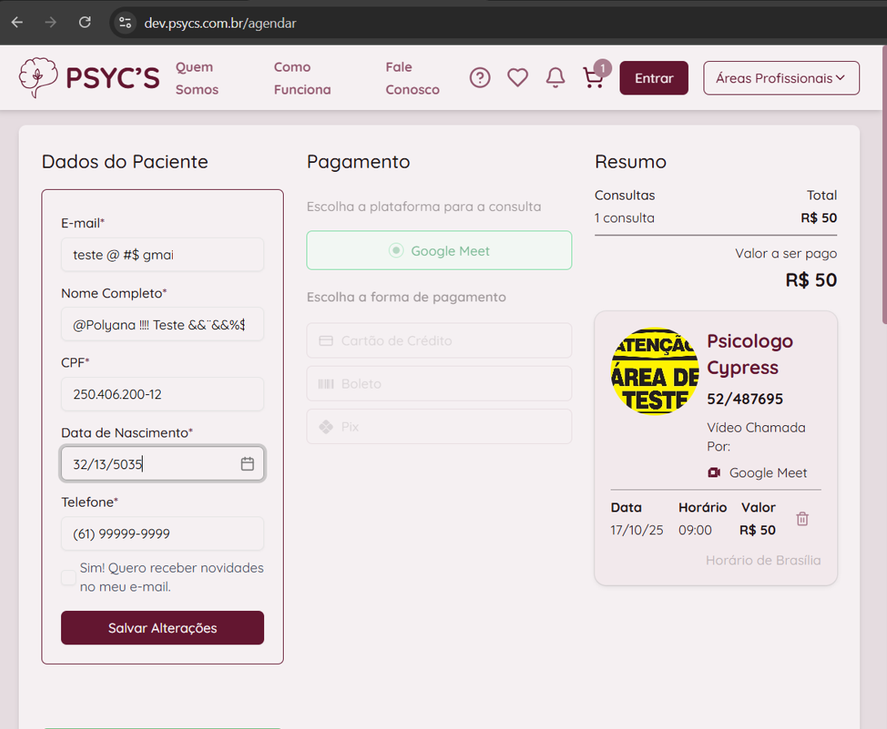Choose the Pix payment option
887x729 pixels.
(x=439, y=427)
